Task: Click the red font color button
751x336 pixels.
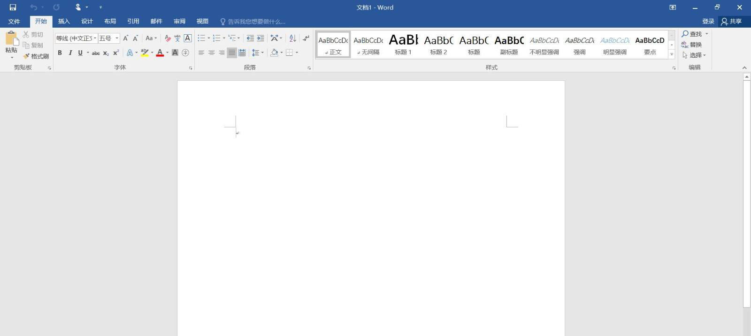Action: point(160,53)
